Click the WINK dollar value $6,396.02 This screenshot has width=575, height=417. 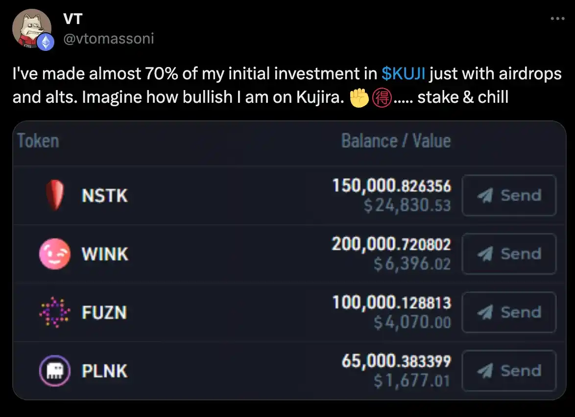pyautogui.click(x=412, y=264)
